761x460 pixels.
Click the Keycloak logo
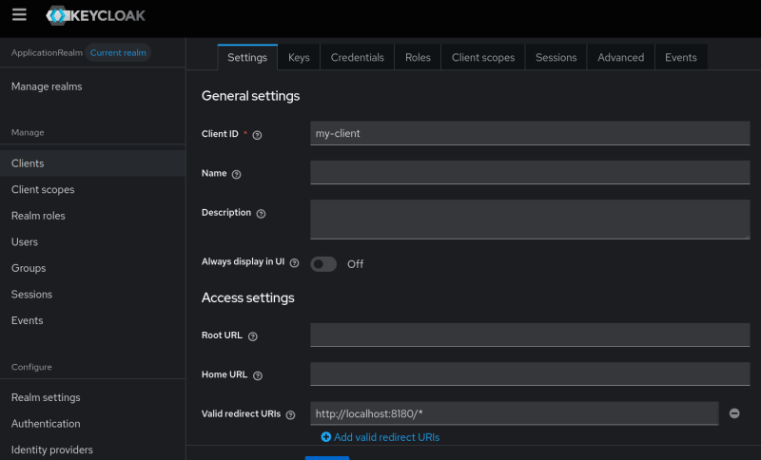click(96, 15)
